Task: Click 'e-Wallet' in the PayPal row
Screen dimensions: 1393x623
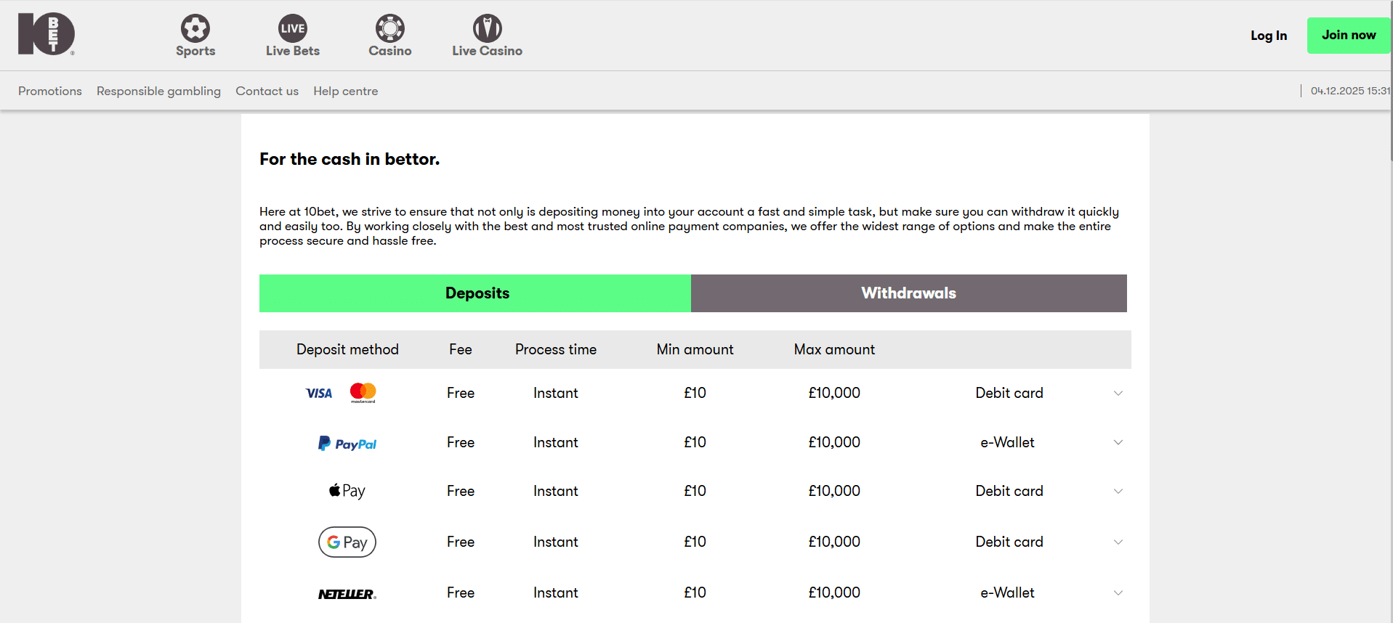Action: (1008, 442)
